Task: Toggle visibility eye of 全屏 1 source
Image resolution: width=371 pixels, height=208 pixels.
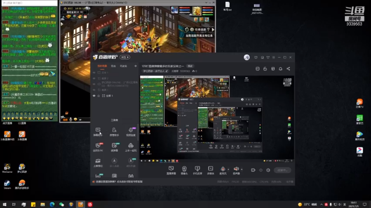Action: [94, 96]
